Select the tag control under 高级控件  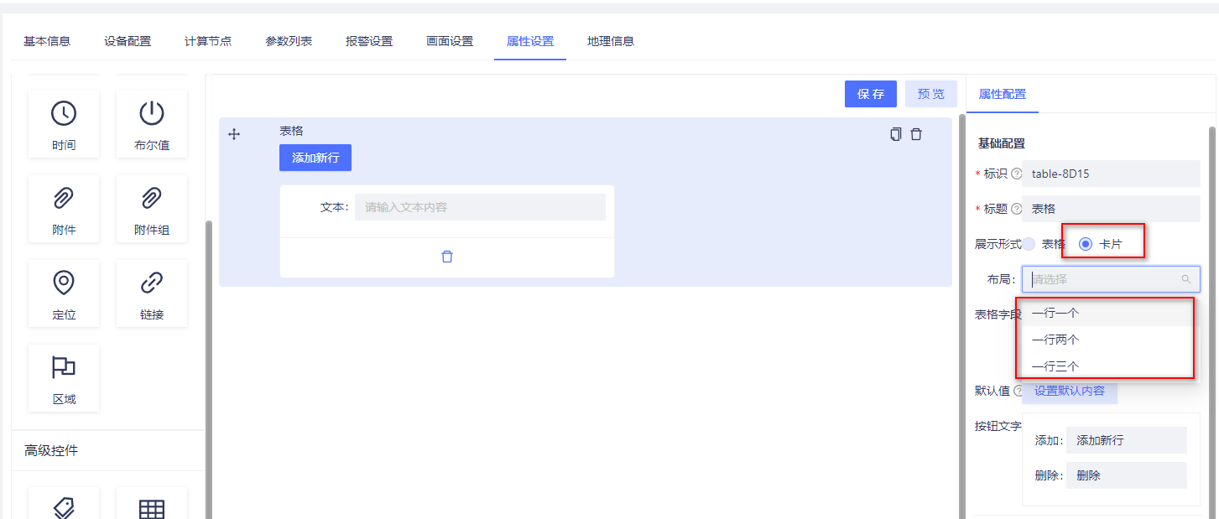(x=64, y=505)
